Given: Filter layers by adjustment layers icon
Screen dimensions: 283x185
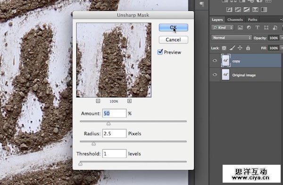Looking at the screenshot, I should click(249, 28).
